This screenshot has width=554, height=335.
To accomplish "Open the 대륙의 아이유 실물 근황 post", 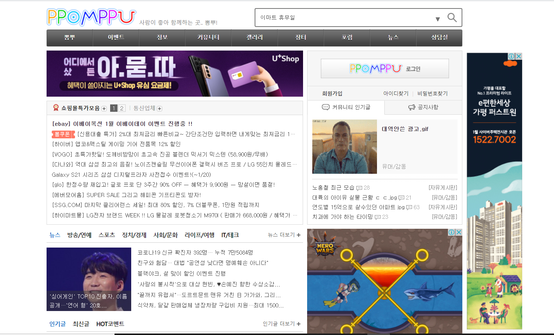I will (x=354, y=197).
